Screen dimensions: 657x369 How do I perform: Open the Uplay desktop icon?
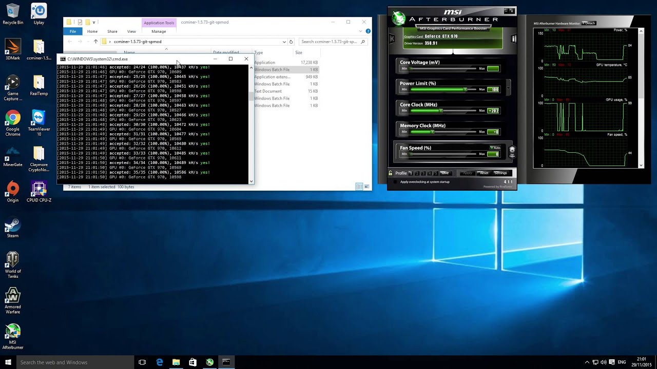coord(39,14)
